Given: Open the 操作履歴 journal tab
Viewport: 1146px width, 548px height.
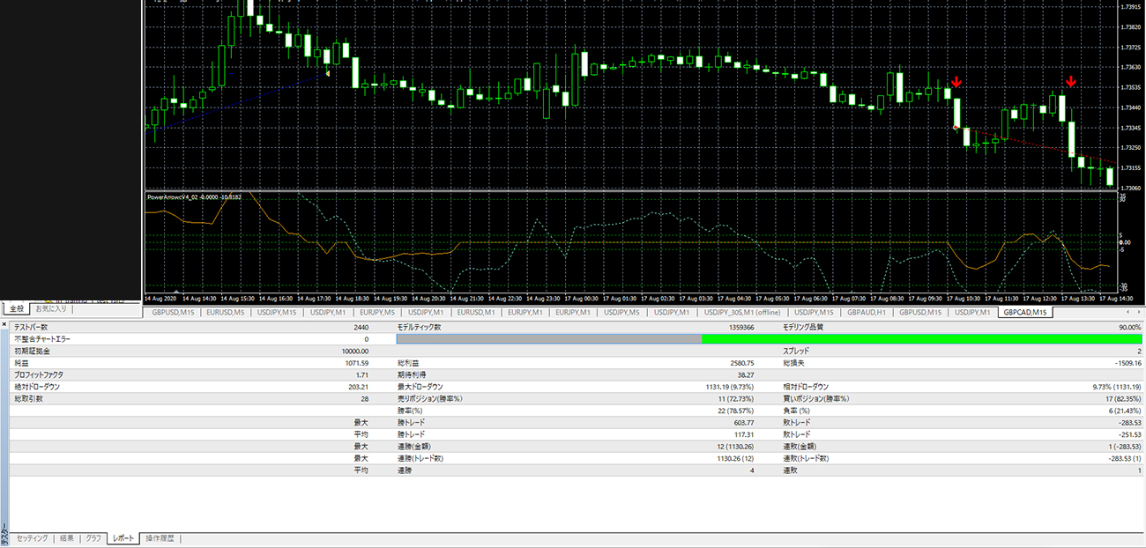Looking at the screenshot, I should tap(160, 538).
